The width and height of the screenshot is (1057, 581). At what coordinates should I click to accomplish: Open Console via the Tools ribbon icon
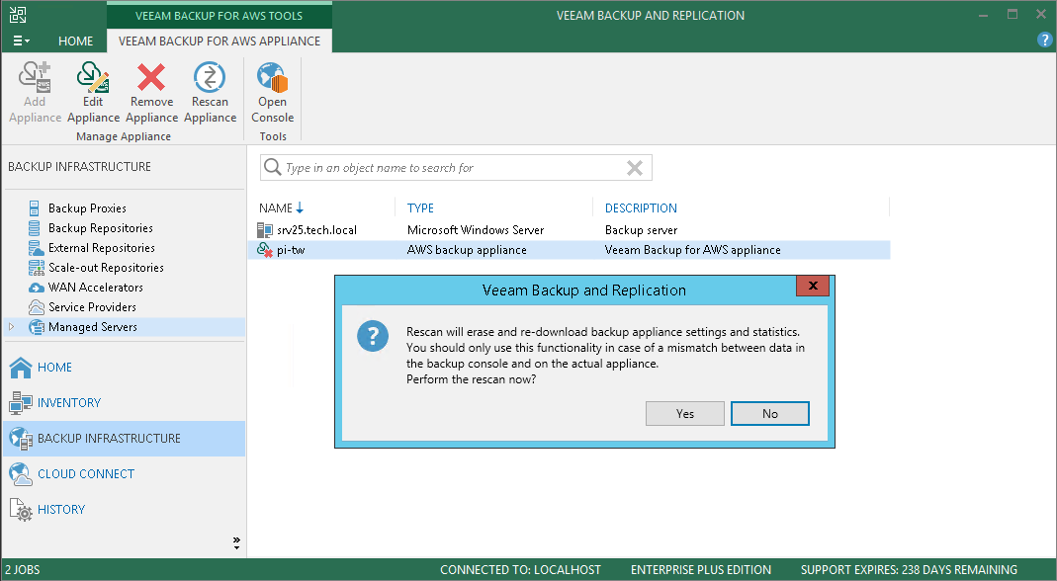tap(272, 77)
